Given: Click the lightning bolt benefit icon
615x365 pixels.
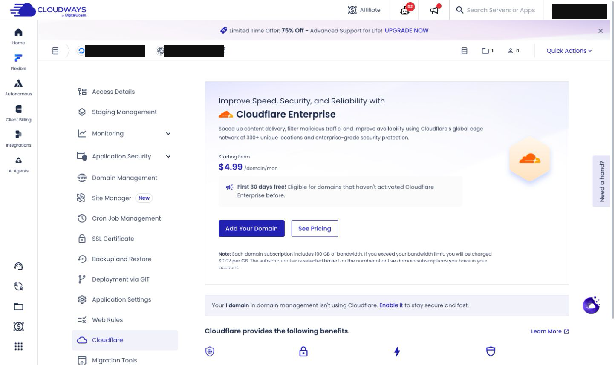Looking at the screenshot, I should point(397,351).
